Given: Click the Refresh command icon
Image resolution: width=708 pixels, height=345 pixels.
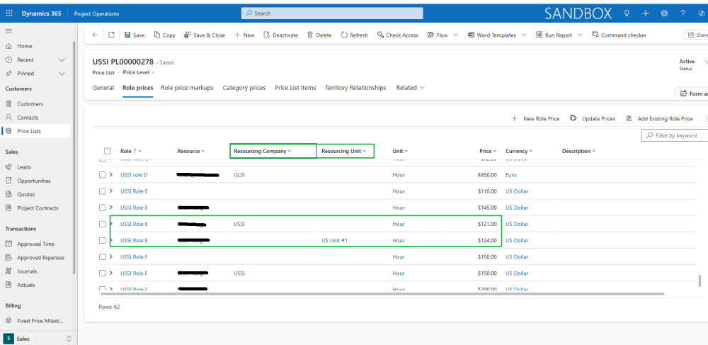Looking at the screenshot, I should coord(344,35).
